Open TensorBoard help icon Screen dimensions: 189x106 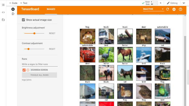tap(180, 9)
